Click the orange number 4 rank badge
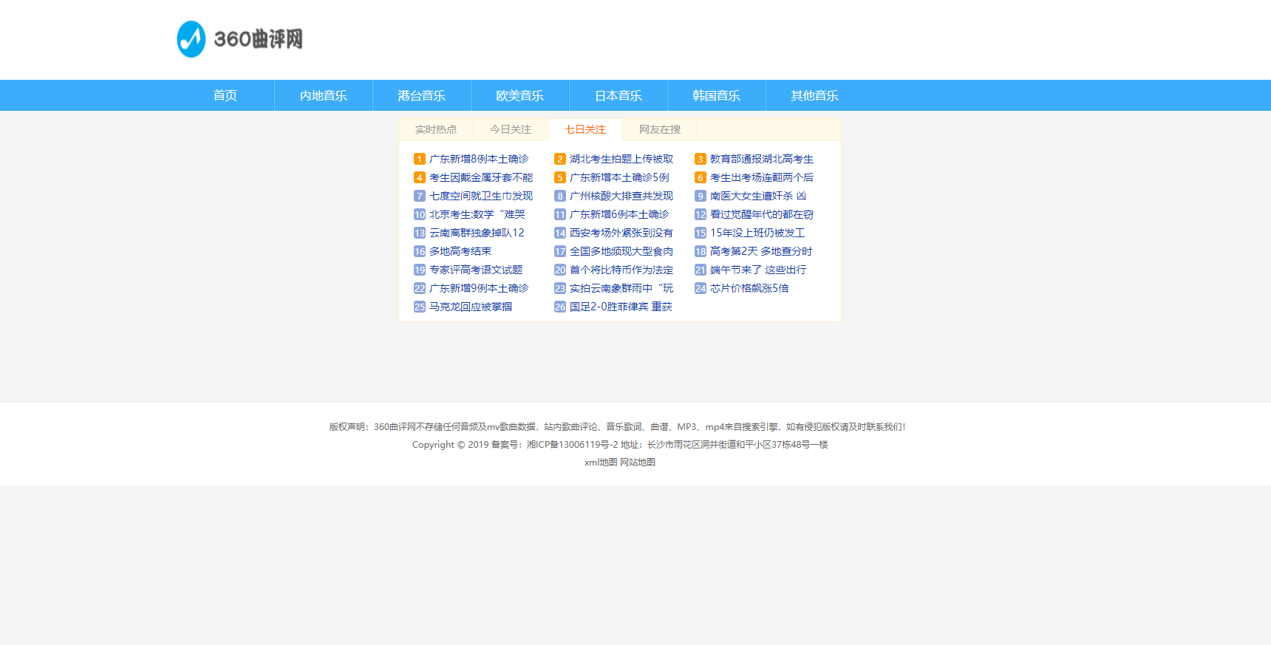The height and width of the screenshot is (645, 1271). coord(420,177)
